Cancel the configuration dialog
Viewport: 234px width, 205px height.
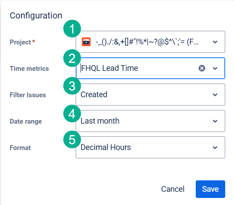(x=173, y=189)
